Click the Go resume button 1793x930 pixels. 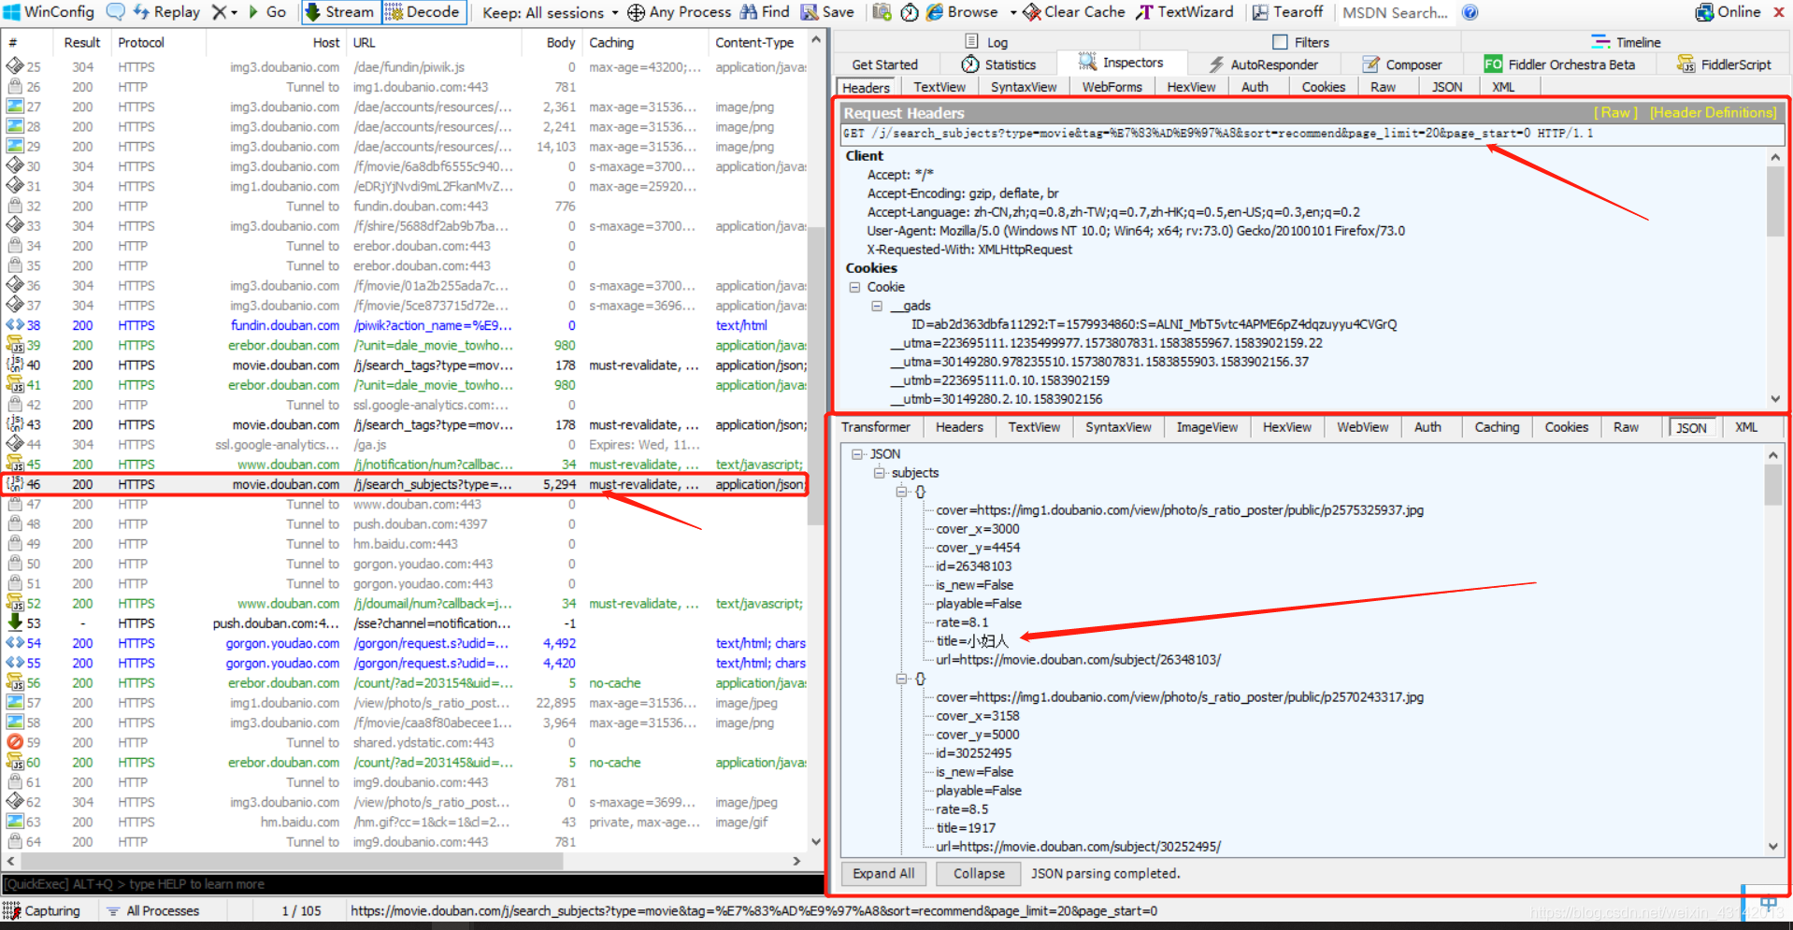tap(266, 12)
